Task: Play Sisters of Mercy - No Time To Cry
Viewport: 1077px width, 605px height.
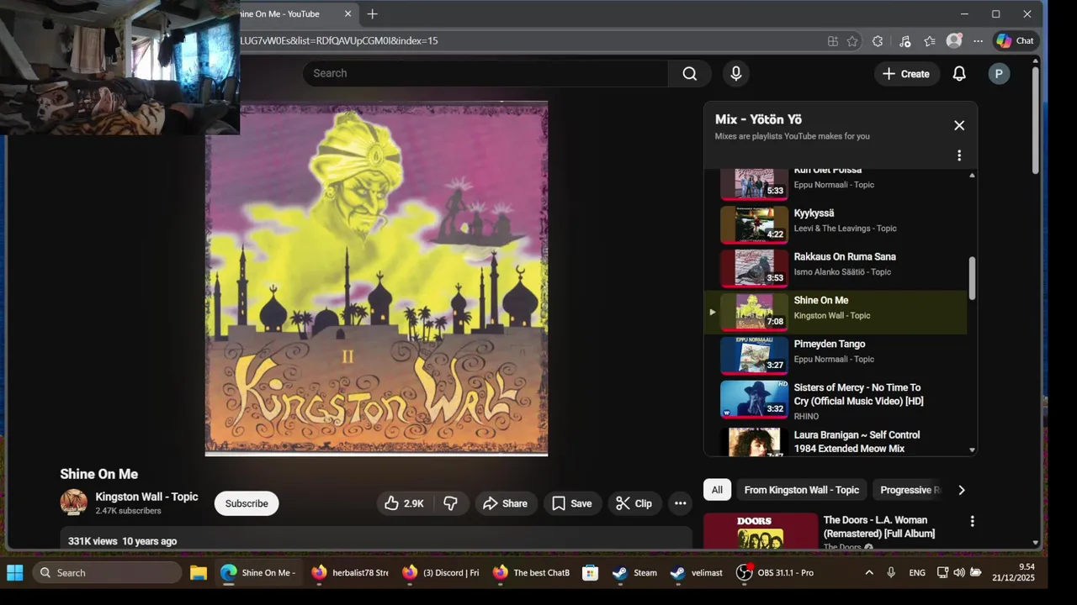Action: click(836, 402)
